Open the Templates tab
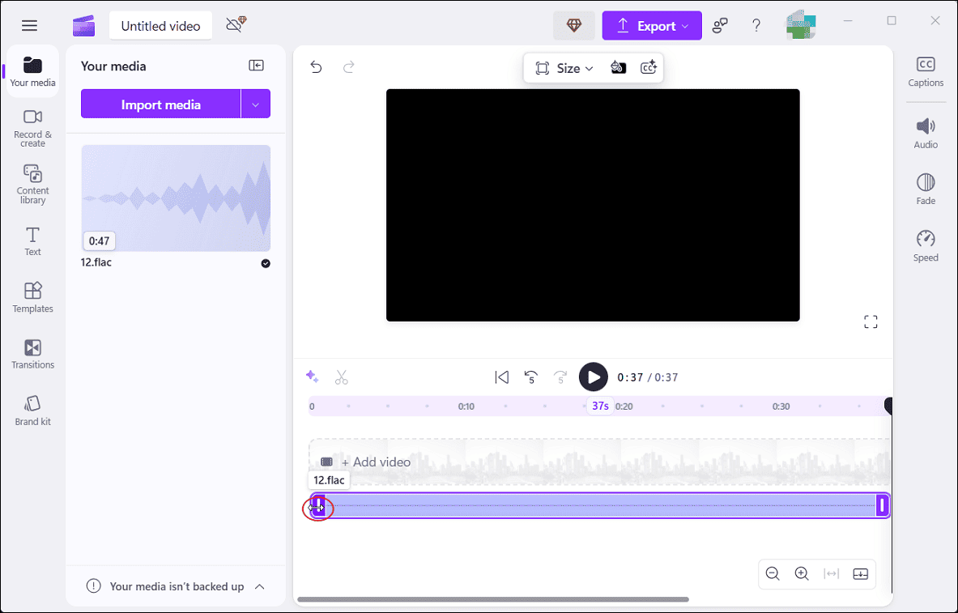 tap(33, 298)
